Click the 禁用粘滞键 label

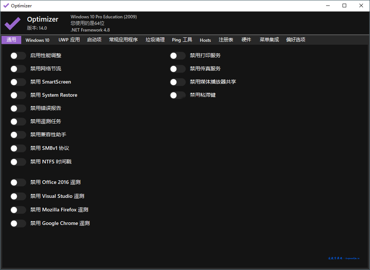coord(203,95)
